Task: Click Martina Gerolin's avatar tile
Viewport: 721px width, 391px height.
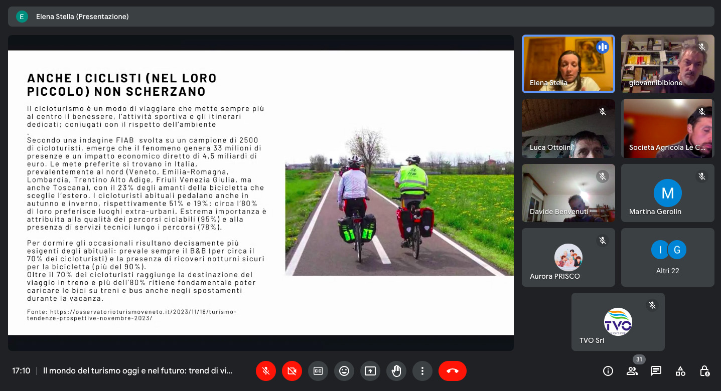Action: [x=668, y=193]
